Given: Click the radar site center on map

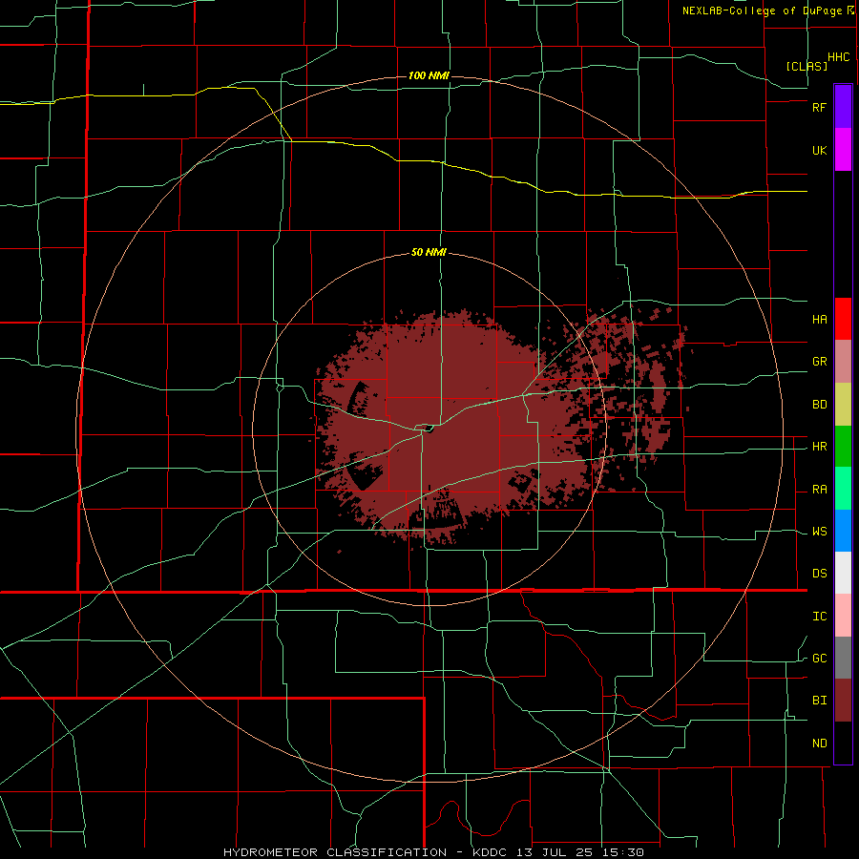Looking at the screenshot, I should [429, 429].
